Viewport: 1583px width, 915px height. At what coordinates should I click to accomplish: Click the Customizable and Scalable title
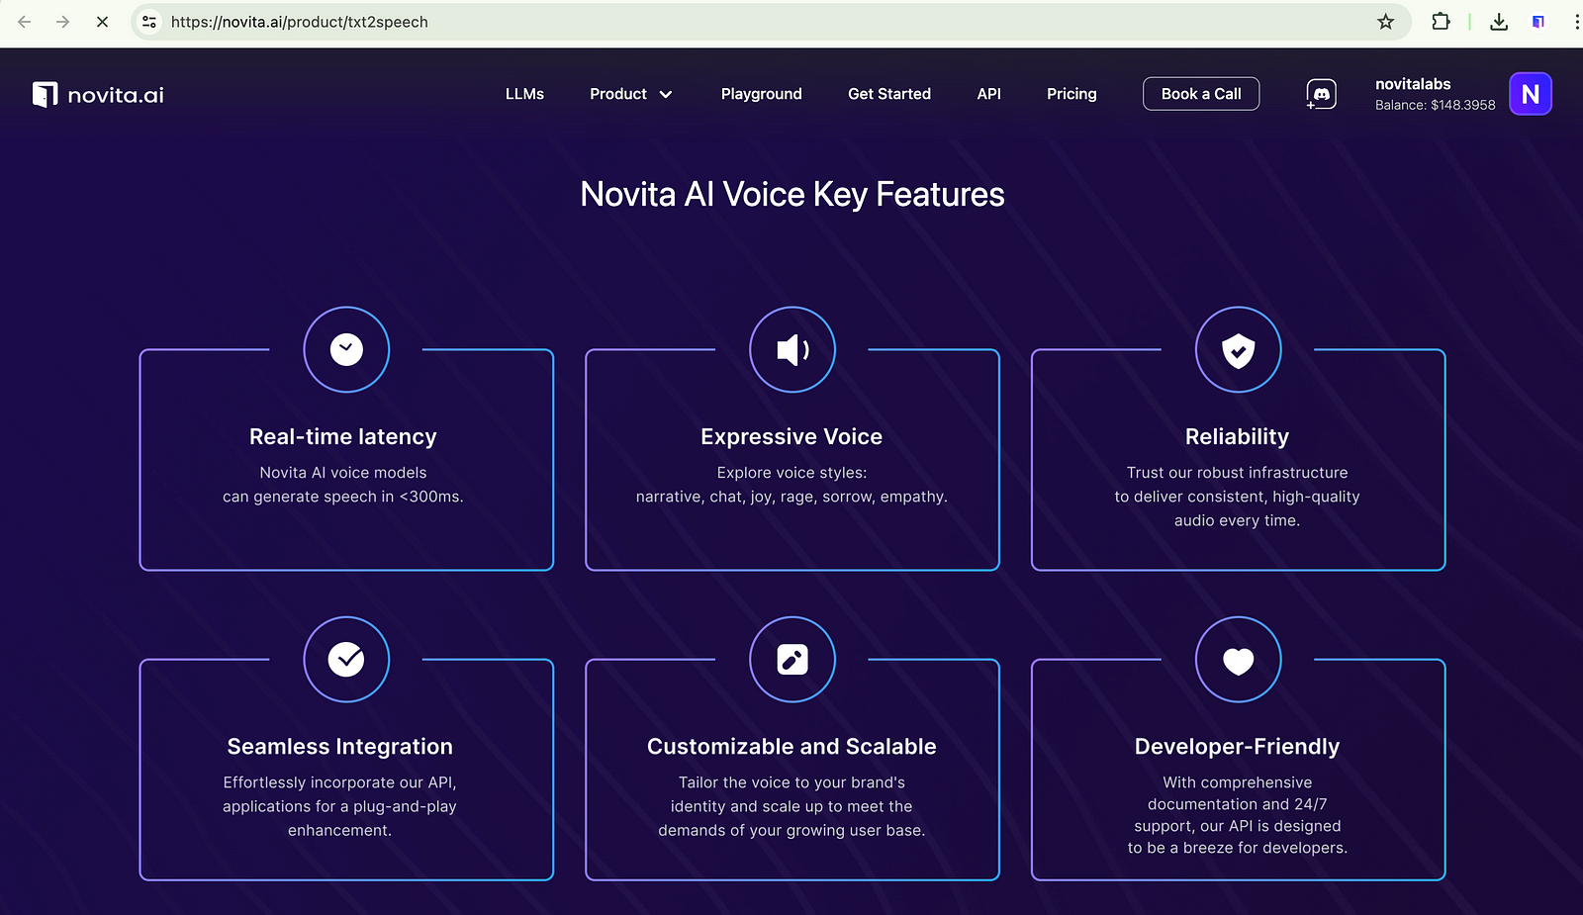[x=791, y=747]
